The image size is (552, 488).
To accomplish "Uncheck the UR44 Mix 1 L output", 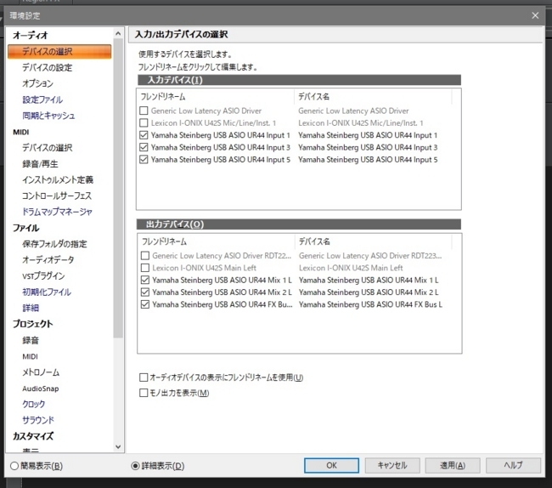I will [144, 280].
